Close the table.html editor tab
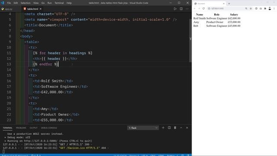This screenshot has width=277, height=156. click(41, 9)
